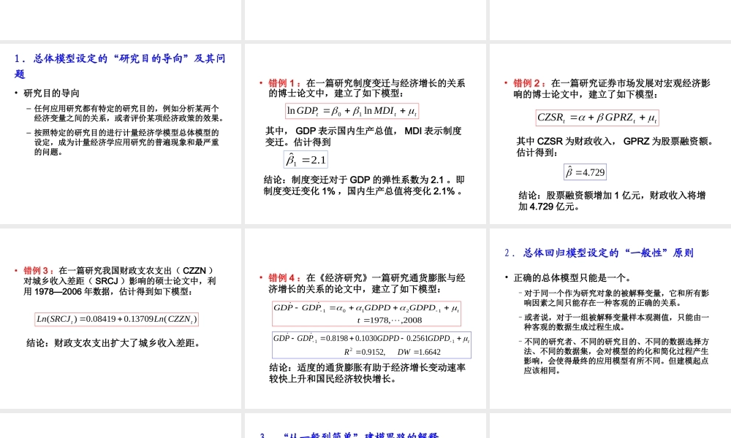
Task: Select the 错例4 slide about 通货膨胀
Action: 365,318
